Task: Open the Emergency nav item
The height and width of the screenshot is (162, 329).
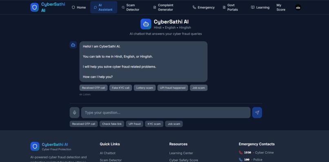Action: point(204,7)
